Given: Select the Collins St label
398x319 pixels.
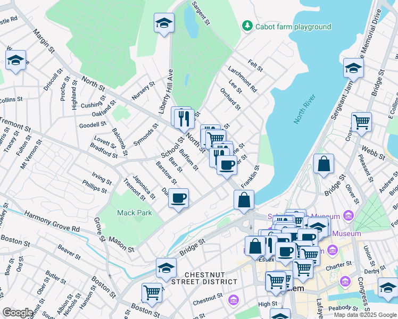Looking at the screenshot, I should [11, 99].
